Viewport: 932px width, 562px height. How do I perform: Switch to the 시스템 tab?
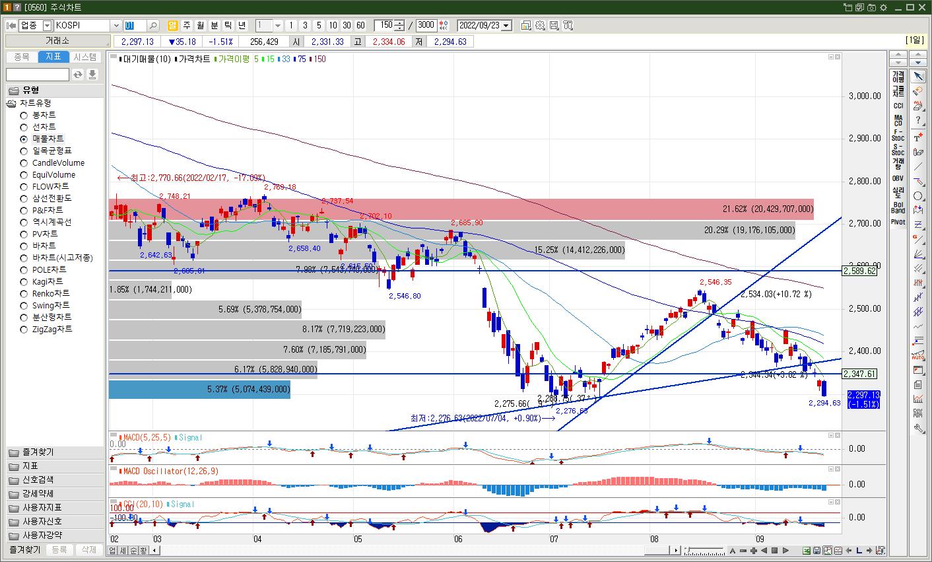[85, 57]
